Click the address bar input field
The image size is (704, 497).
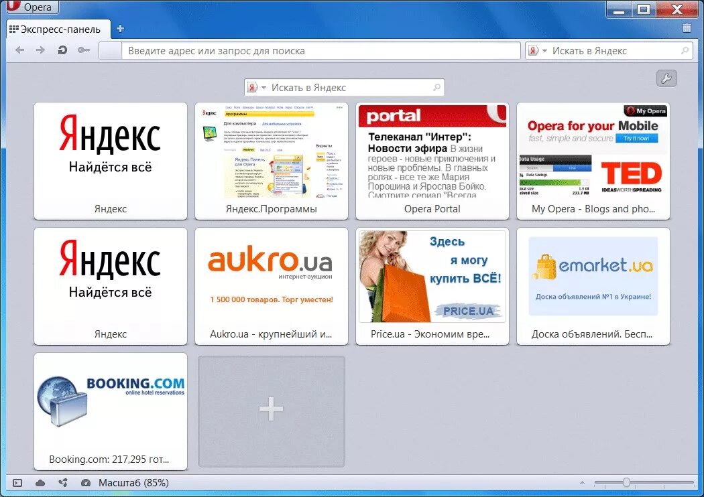click(309, 51)
